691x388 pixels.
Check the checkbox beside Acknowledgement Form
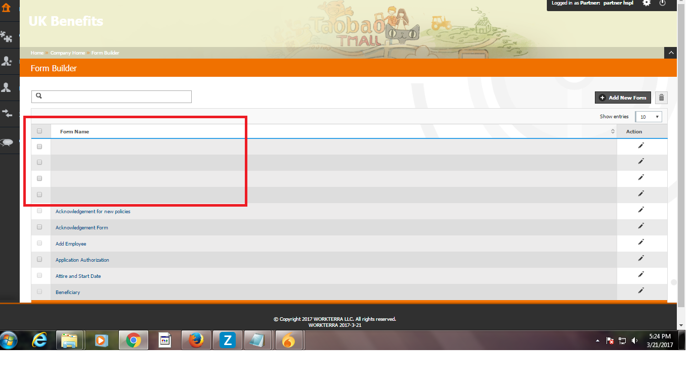[39, 227]
